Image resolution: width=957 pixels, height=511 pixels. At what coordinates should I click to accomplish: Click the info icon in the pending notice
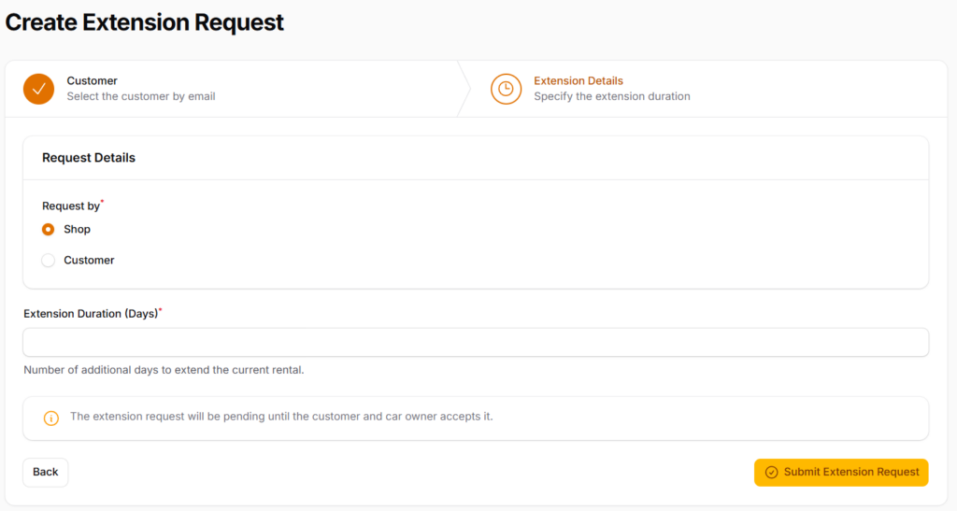[x=51, y=419]
